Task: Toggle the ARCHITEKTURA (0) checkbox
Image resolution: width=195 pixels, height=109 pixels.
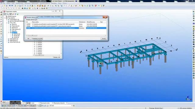Action: click(x=9, y=42)
